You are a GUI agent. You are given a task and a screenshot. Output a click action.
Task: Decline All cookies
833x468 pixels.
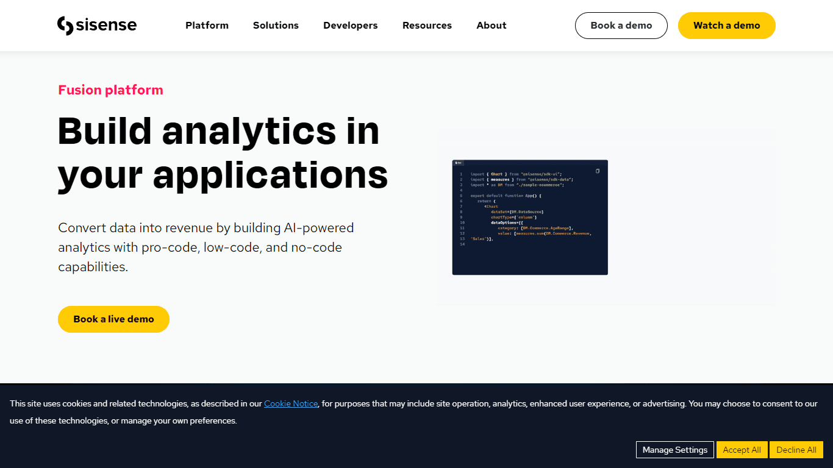point(796,450)
